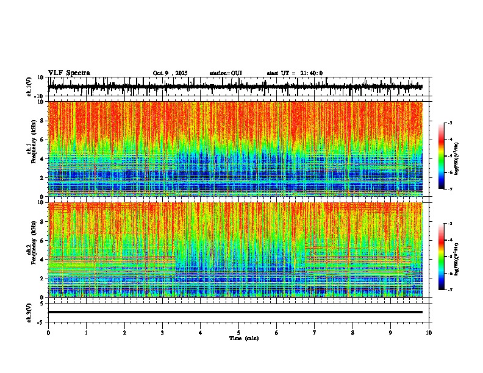Screen dimensions: 483x373
Task: Click the time axis tick label "8"
Action: tap(352, 333)
